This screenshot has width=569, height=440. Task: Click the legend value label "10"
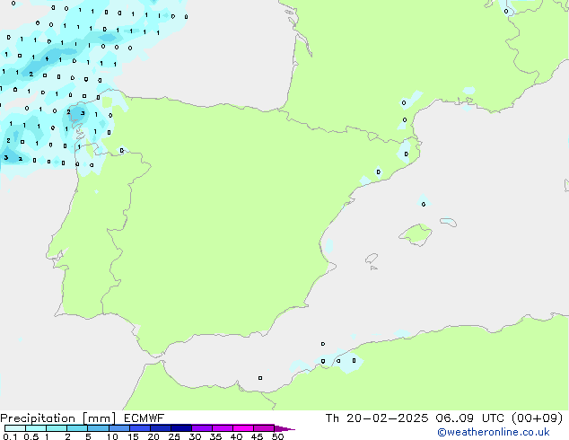pos(112,437)
